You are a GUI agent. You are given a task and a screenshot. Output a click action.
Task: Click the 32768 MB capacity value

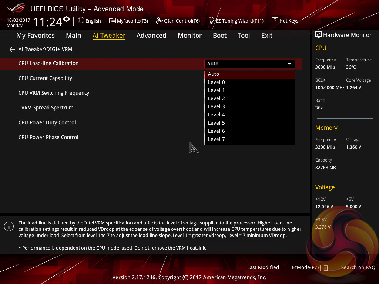(x=326, y=168)
